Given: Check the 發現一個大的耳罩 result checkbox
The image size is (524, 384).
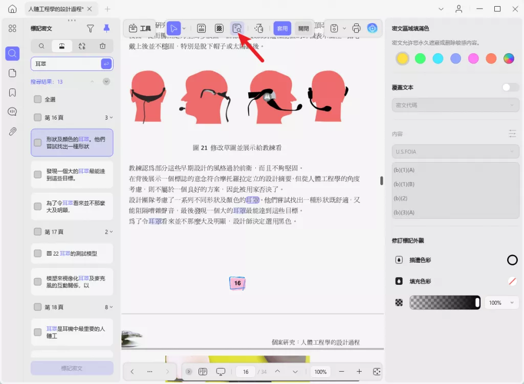Looking at the screenshot, I should point(38,174).
